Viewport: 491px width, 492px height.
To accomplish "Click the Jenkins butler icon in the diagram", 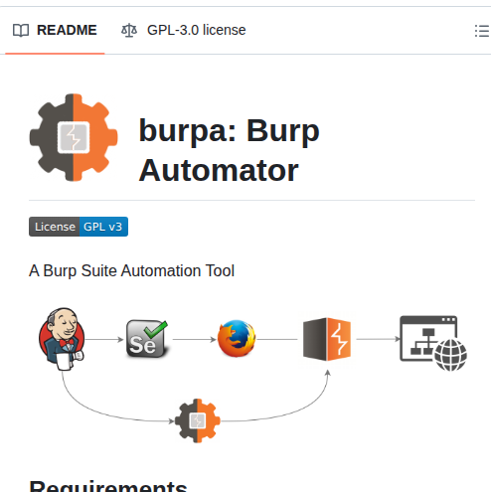I will pos(62,339).
